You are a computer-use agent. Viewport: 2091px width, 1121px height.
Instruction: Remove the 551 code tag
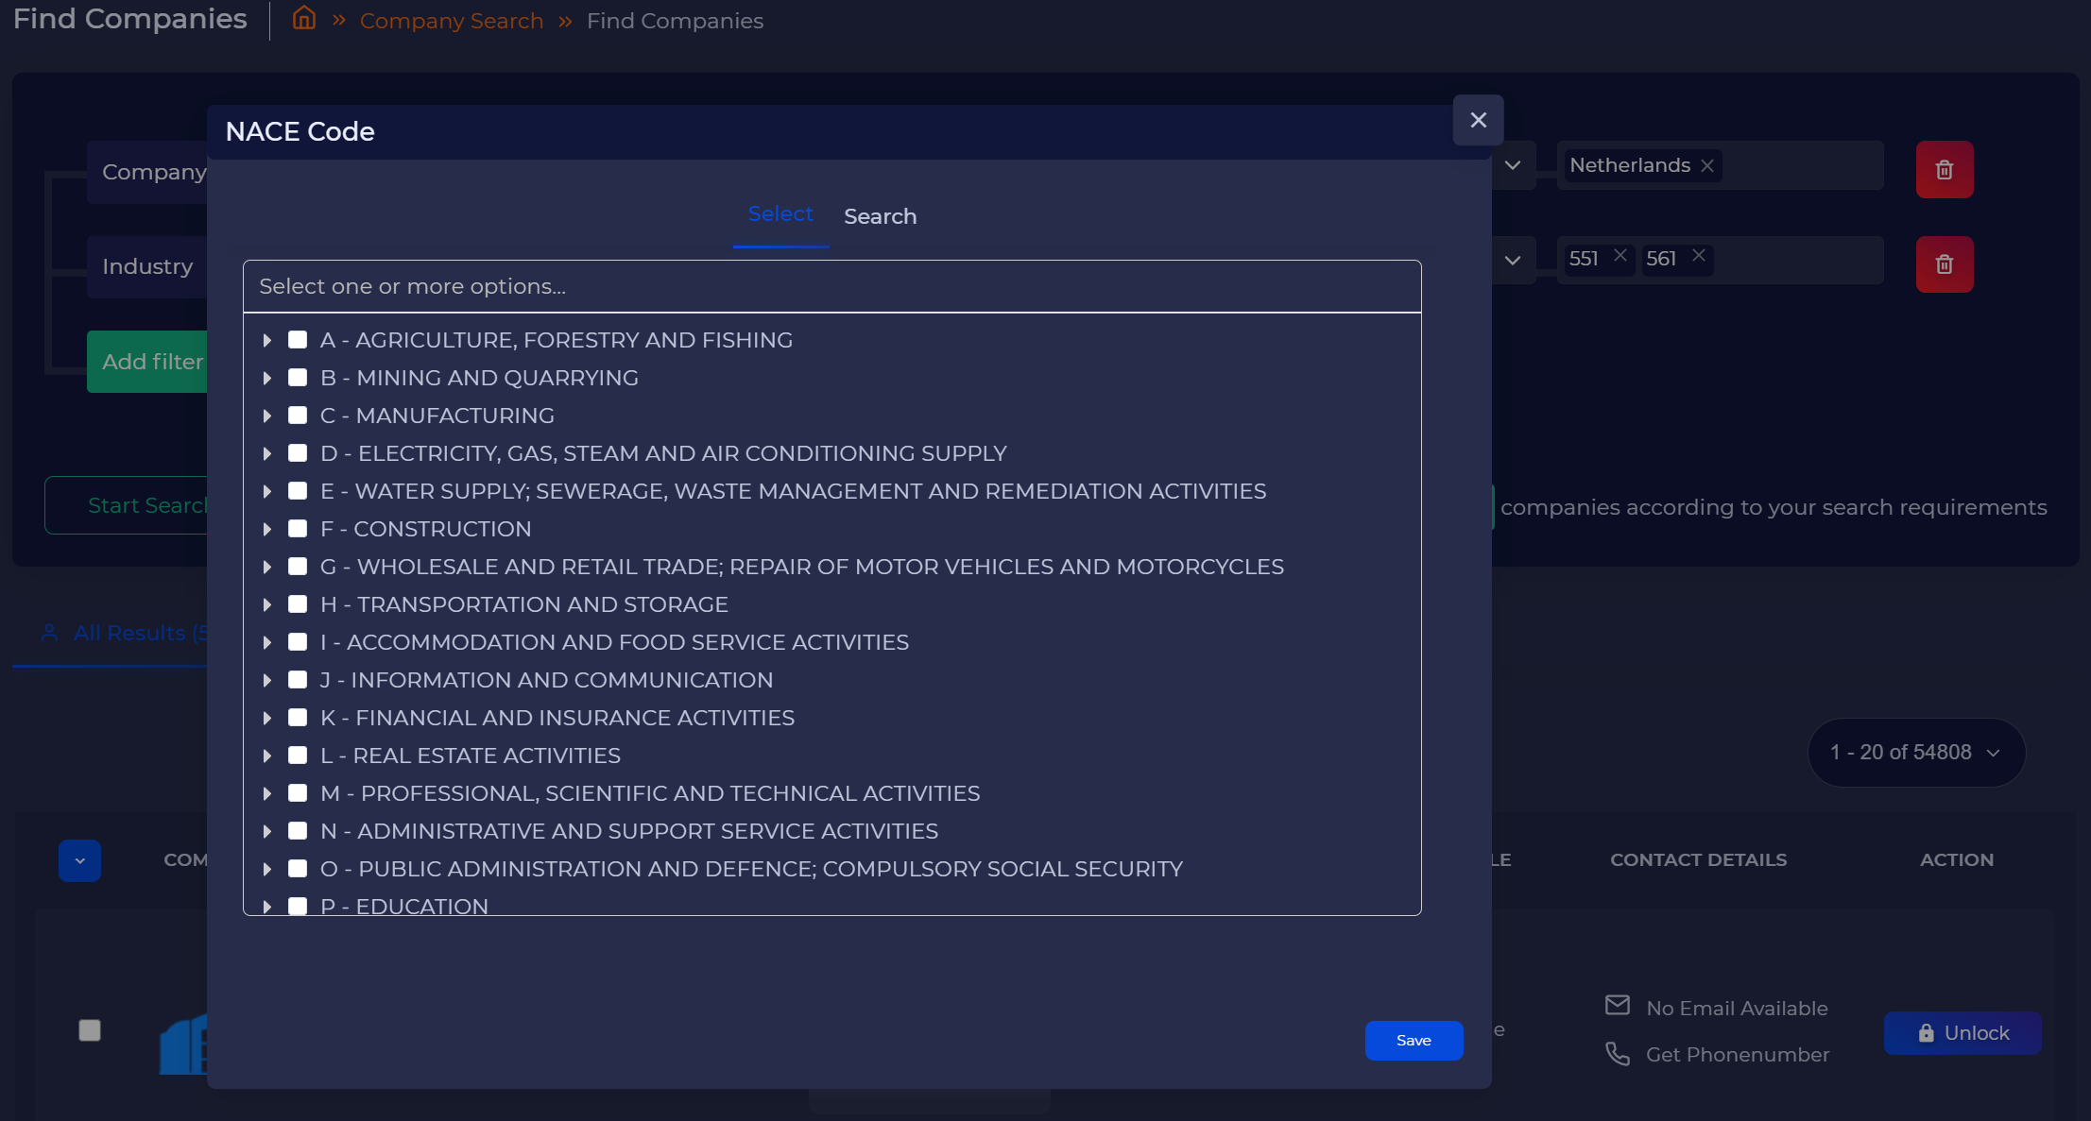(x=1620, y=256)
